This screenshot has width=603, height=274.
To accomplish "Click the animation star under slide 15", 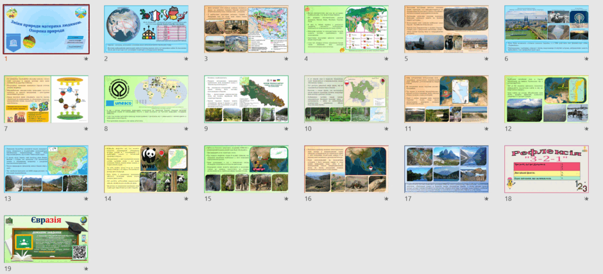I will [x=286, y=199].
